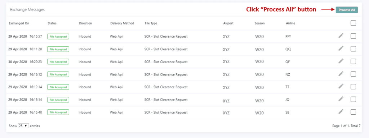The width and height of the screenshot is (369, 138).
Task: Select the checkbox for SB row
Action: tap(353, 112)
